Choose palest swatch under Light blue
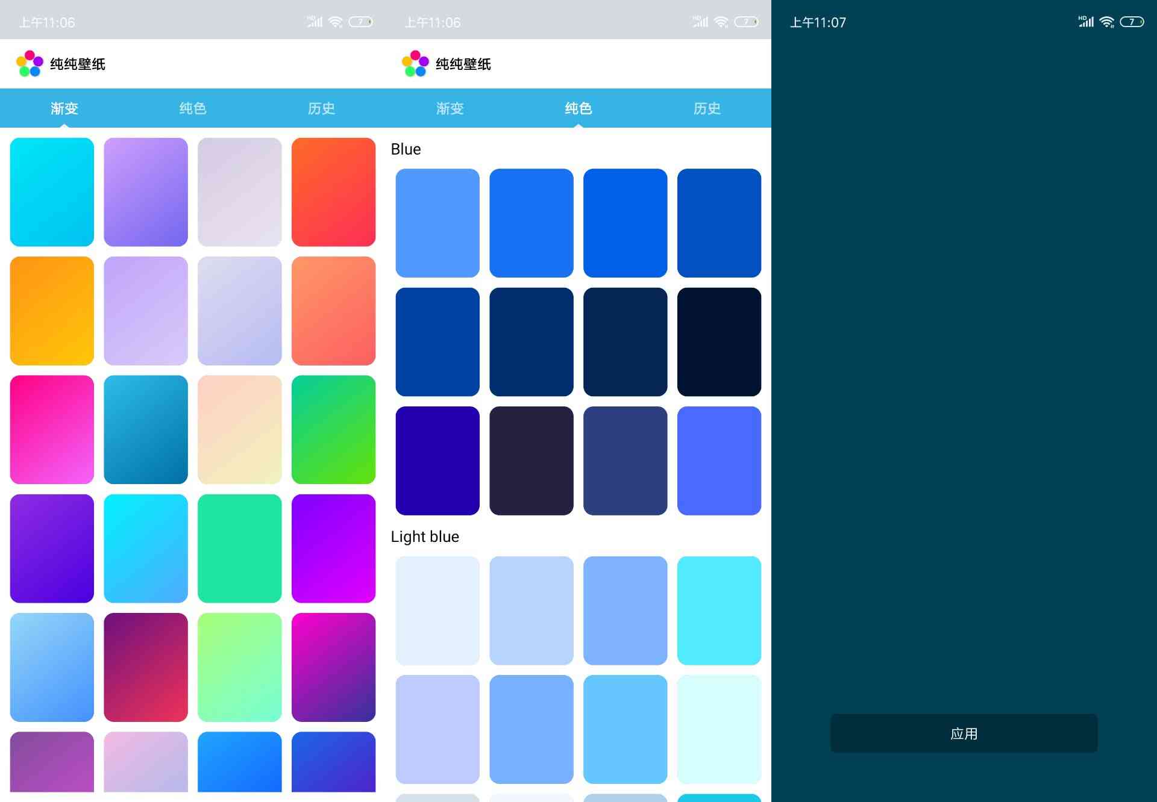Viewport: 1157px width, 802px height. coord(437,611)
